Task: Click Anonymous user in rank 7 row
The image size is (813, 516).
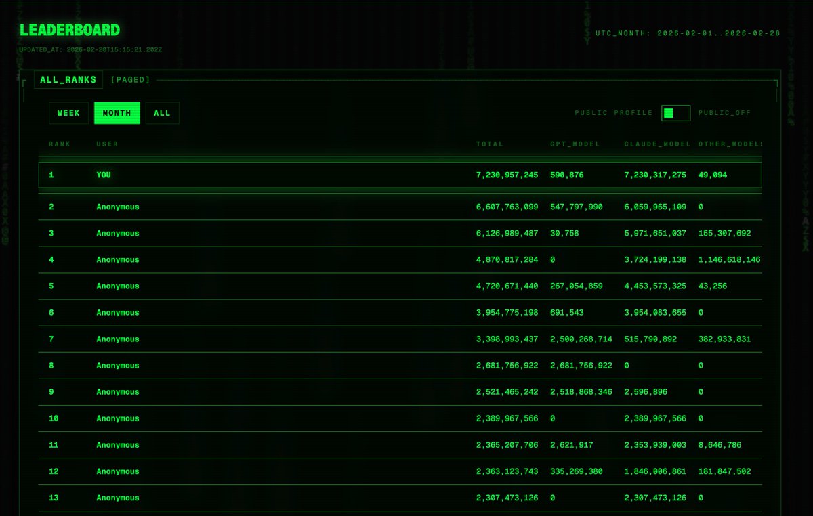Action: 118,339
